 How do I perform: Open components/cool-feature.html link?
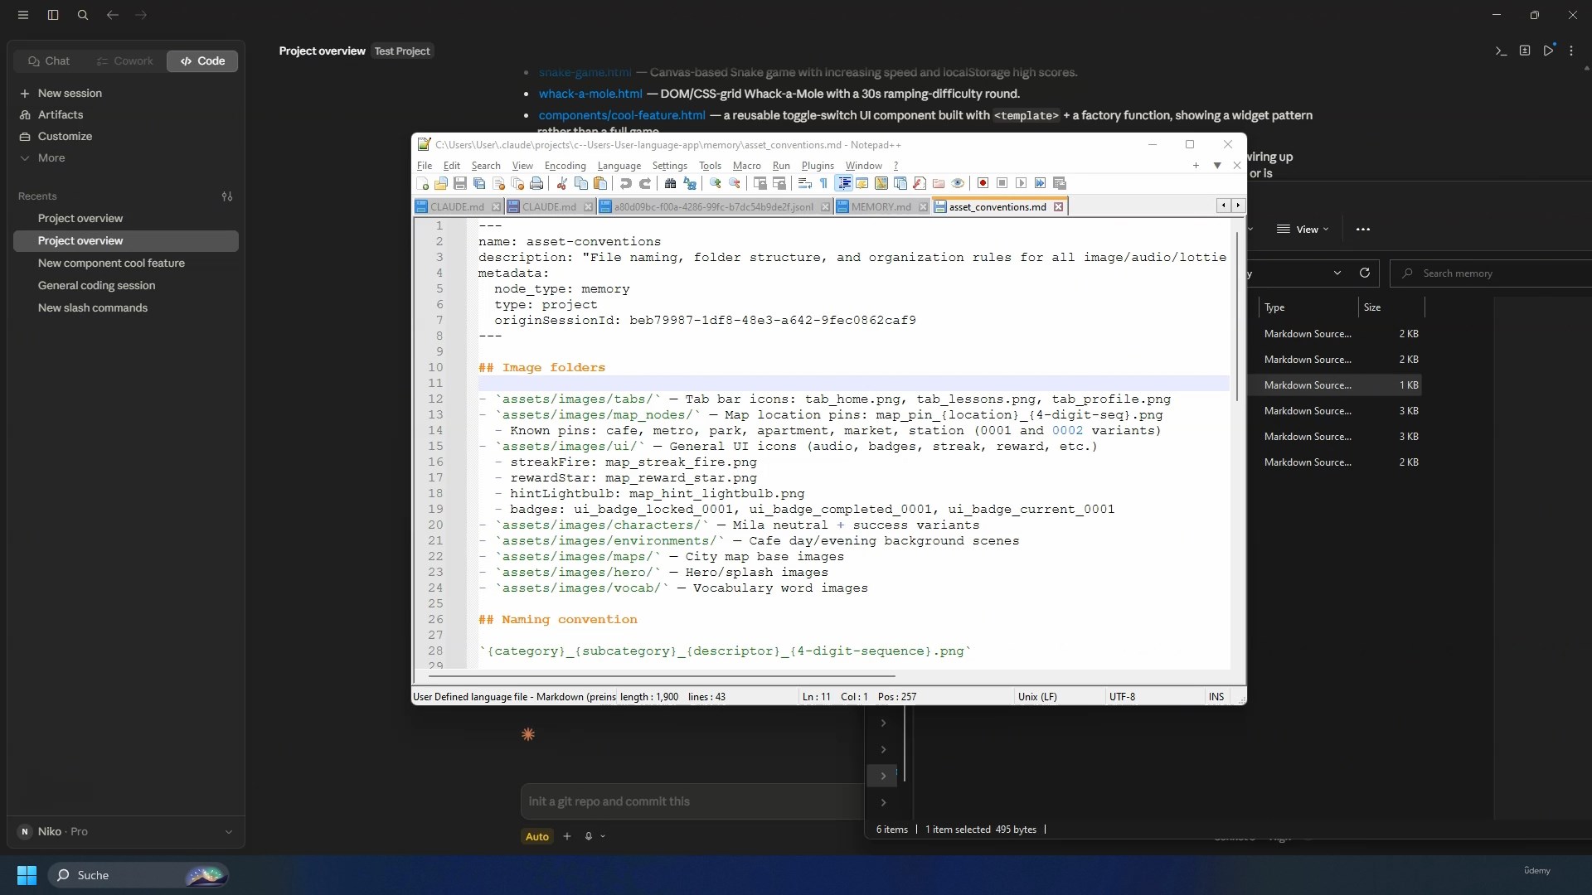(x=622, y=115)
